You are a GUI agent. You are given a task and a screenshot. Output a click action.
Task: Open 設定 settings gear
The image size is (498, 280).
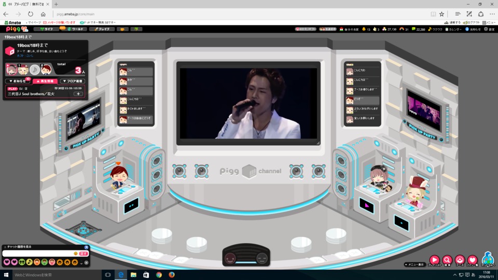click(489, 29)
